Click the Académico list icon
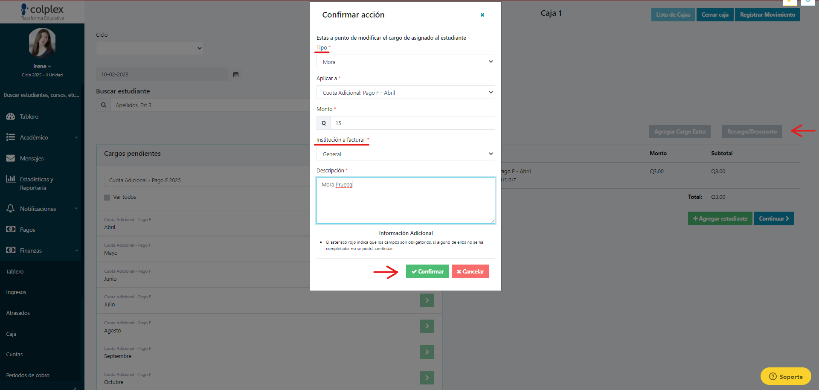The width and height of the screenshot is (819, 390). [x=11, y=137]
